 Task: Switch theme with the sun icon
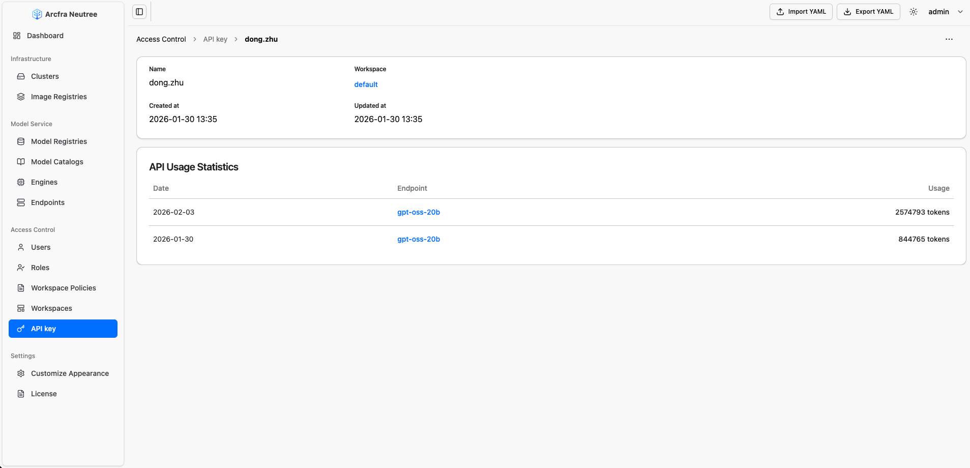tap(914, 12)
